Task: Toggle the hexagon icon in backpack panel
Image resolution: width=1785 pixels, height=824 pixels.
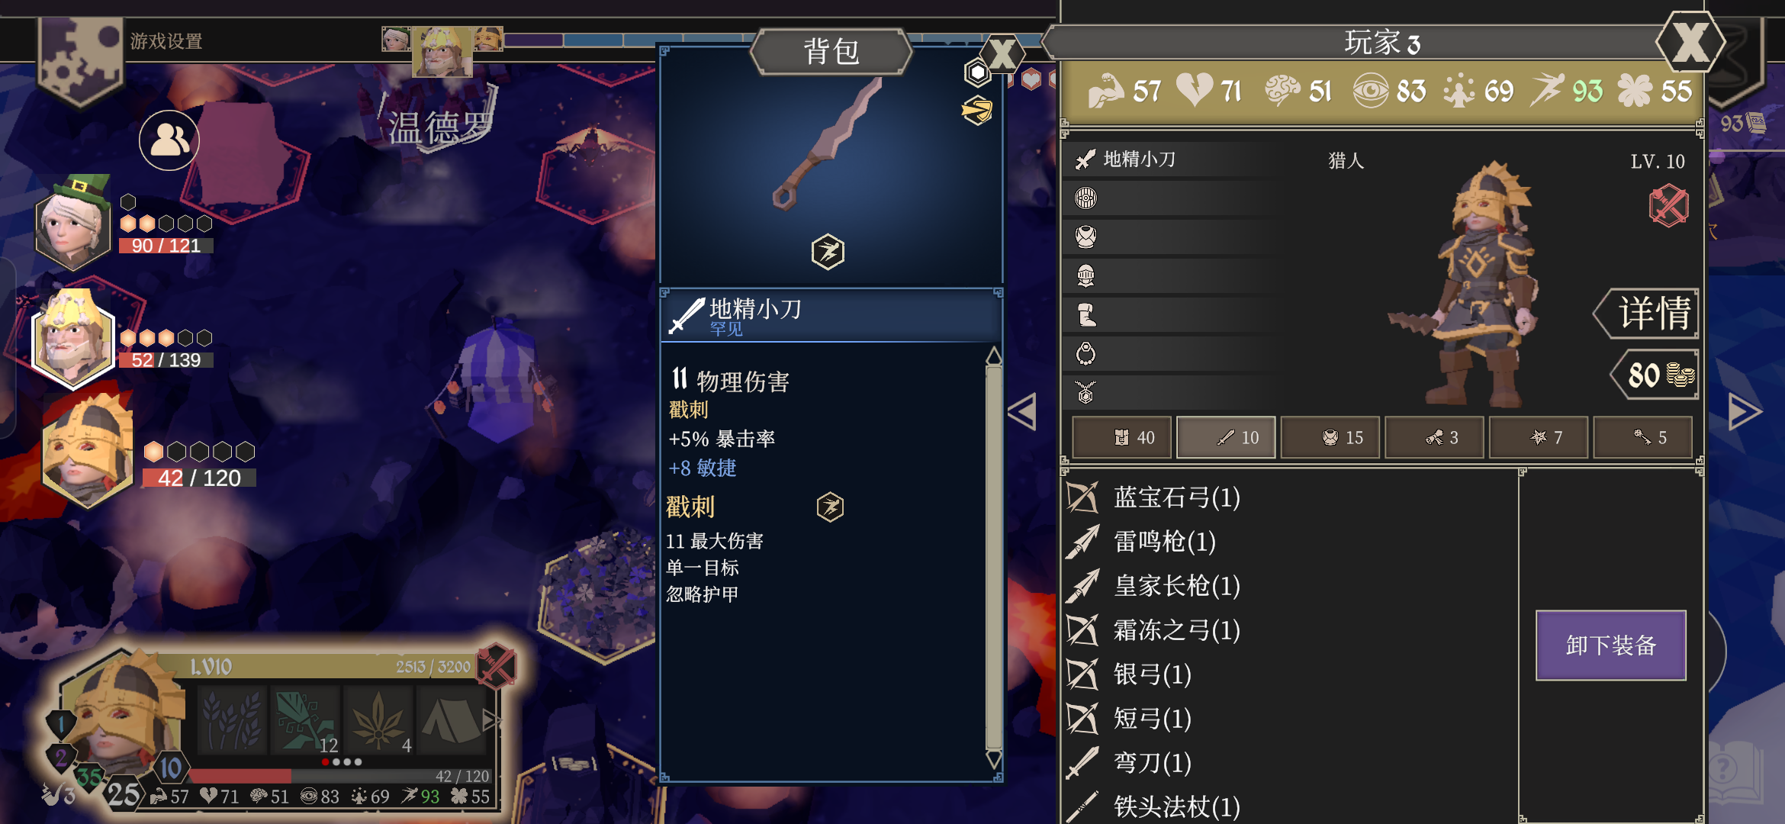Action: point(977,73)
